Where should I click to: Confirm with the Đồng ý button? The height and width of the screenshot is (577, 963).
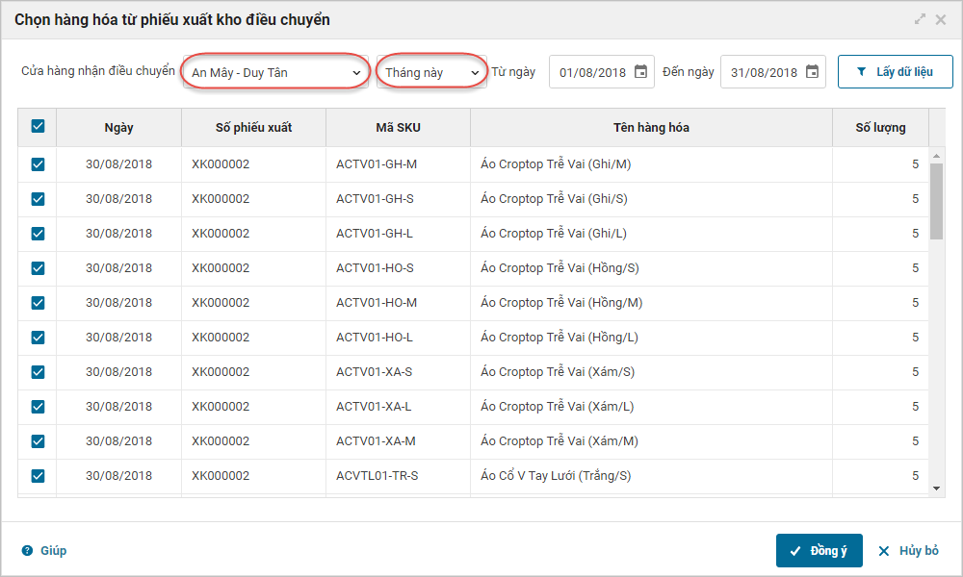820,551
